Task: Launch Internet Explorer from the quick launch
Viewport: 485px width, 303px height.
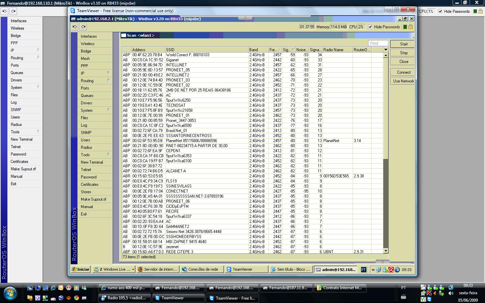Action: 53,288
